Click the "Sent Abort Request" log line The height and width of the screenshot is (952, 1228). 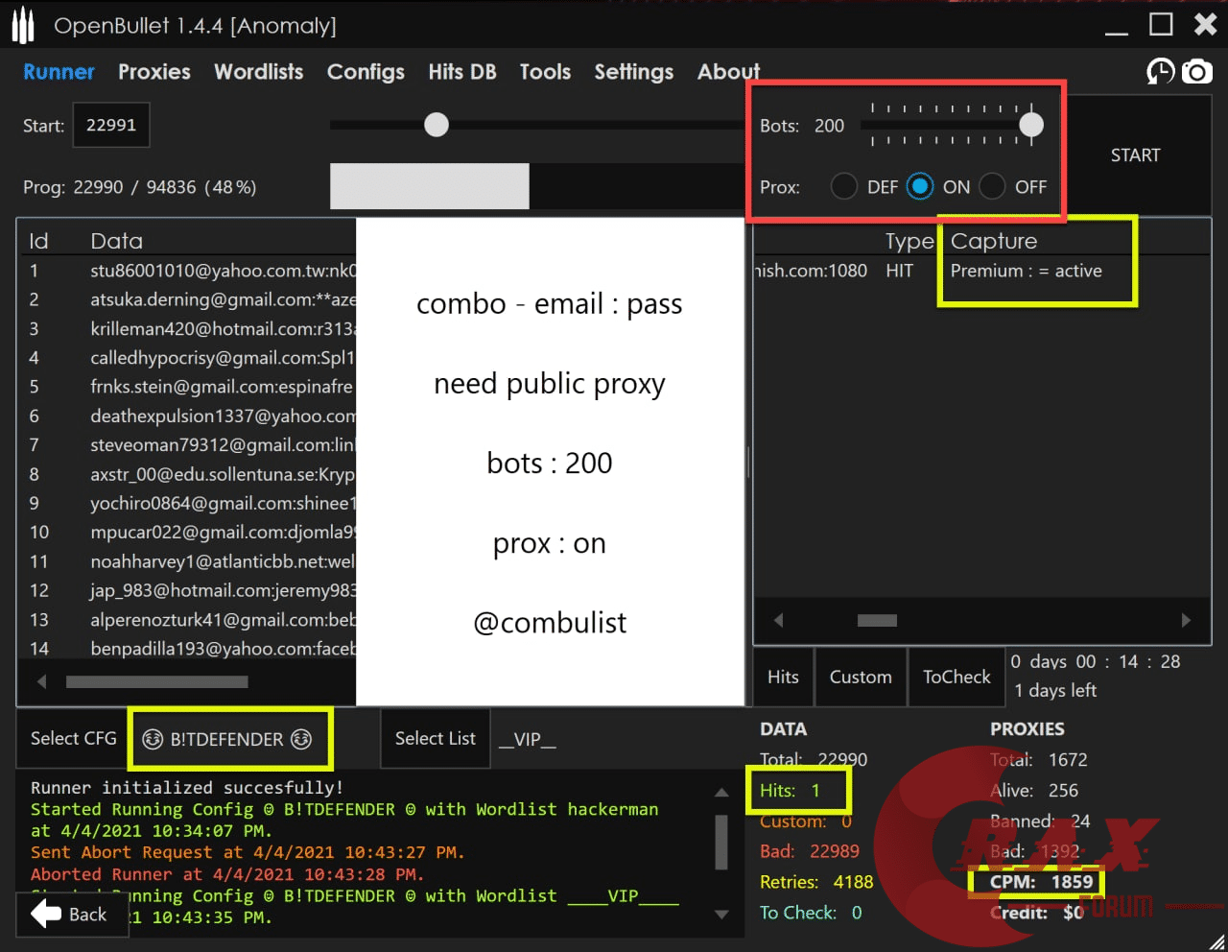pos(248,852)
